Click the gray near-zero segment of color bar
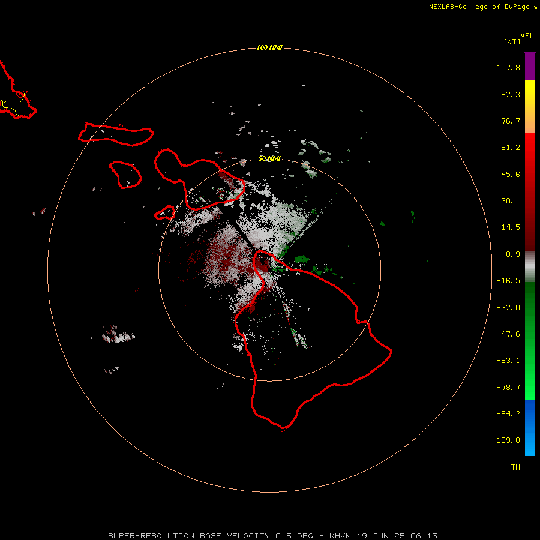 [530, 267]
